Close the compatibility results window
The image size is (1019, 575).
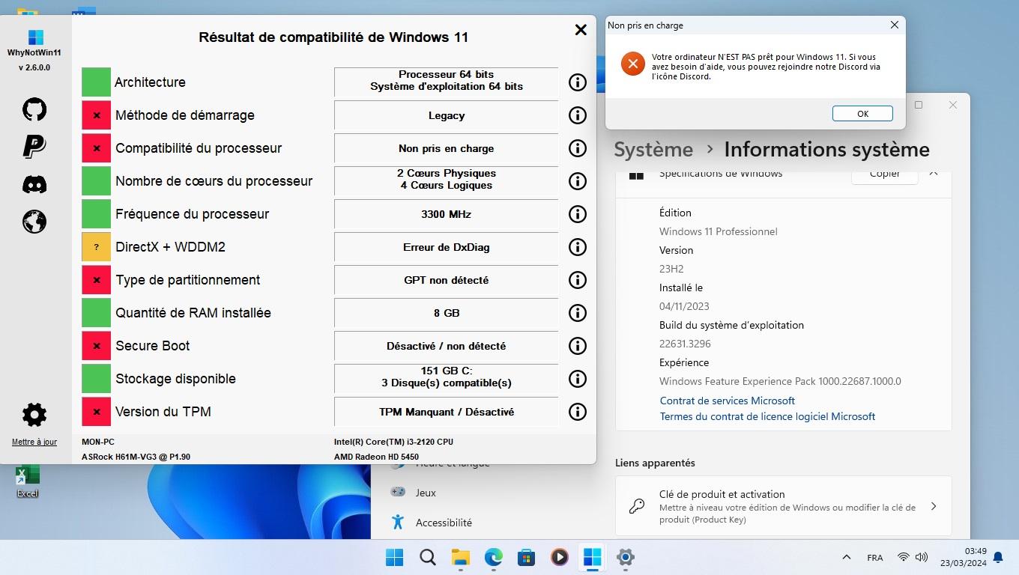coord(581,30)
